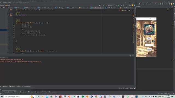This screenshot has height=98, width=175.
Task: Open Google Chrome from the taskbar
Action: [x=96, y=96]
